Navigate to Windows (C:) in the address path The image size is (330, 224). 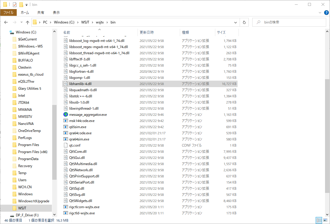[64, 22]
